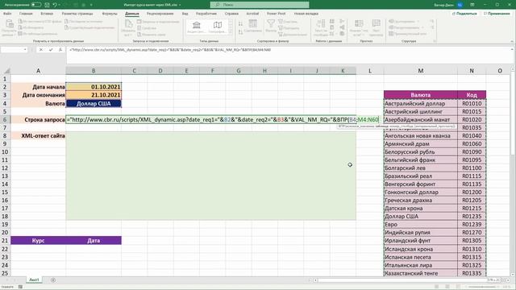Click the vertical scrollbar of the sheet
The height and width of the screenshot is (290, 516).
point(513,171)
